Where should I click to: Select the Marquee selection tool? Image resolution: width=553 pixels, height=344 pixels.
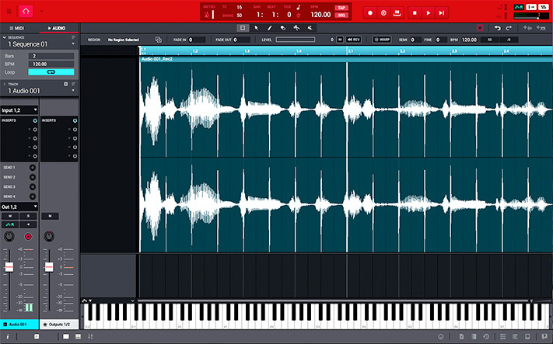click(242, 27)
